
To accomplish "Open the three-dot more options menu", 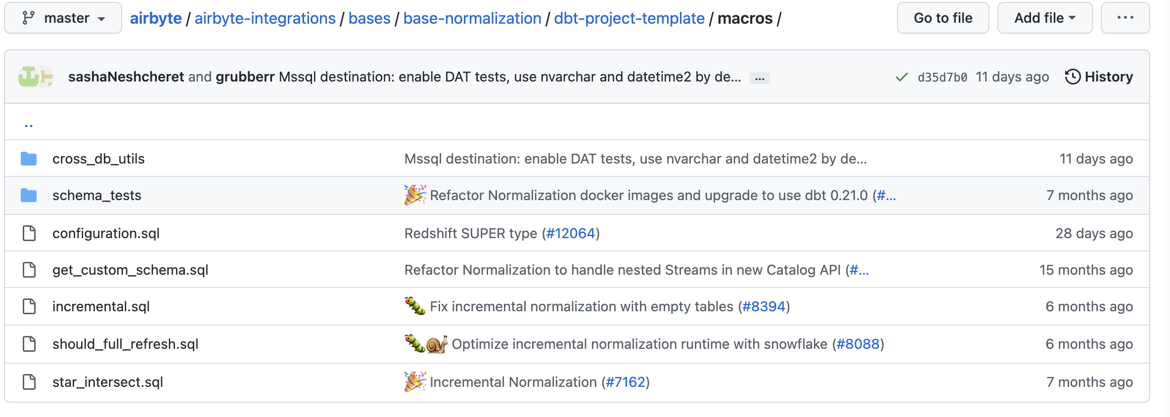I will click(x=1125, y=18).
